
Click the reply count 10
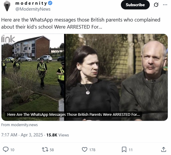pyautogui.click(x=12, y=150)
